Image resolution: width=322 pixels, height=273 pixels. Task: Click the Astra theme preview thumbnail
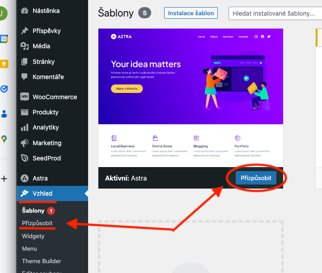pyautogui.click(x=191, y=98)
